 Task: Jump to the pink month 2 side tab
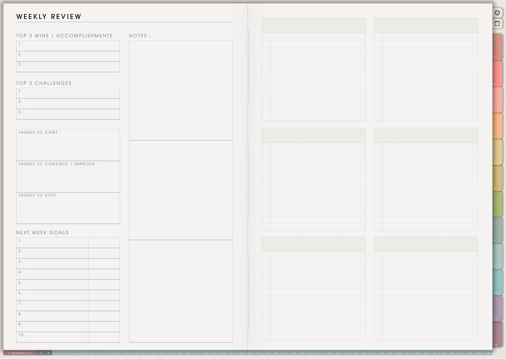pos(497,73)
